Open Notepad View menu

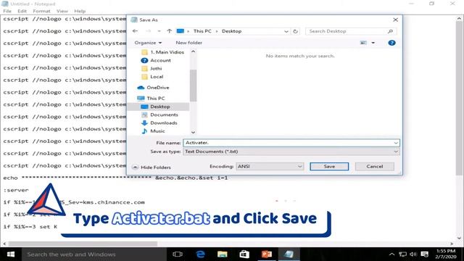pyautogui.click(x=62, y=11)
